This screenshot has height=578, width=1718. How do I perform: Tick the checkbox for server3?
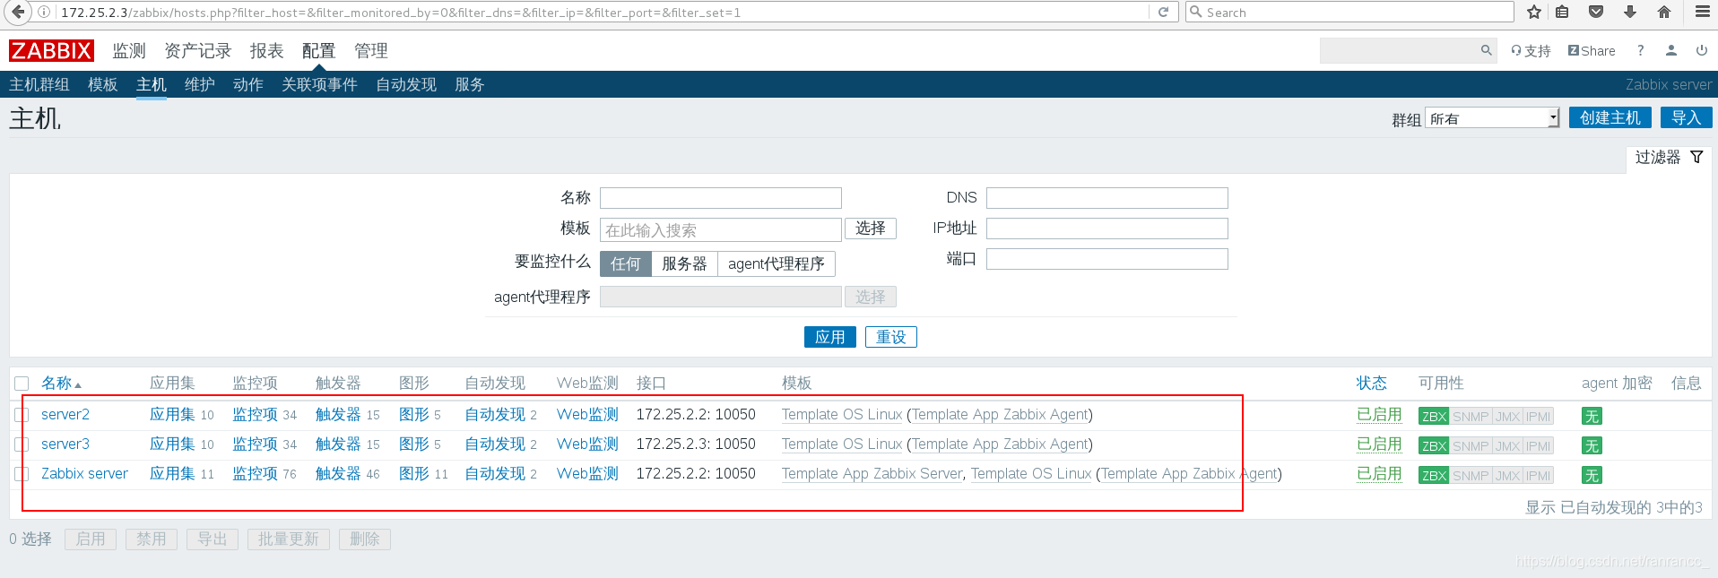pos(22,444)
